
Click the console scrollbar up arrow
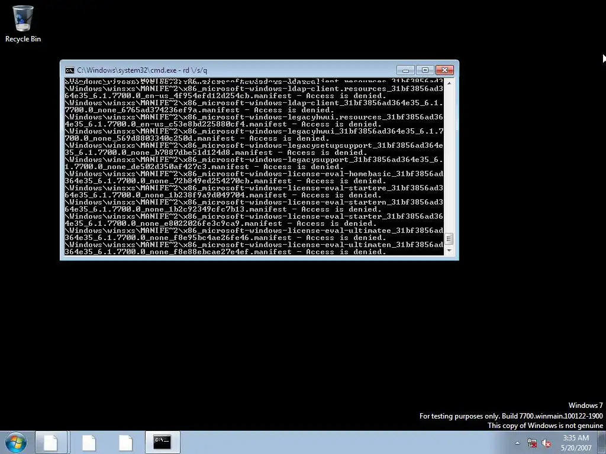coord(449,83)
